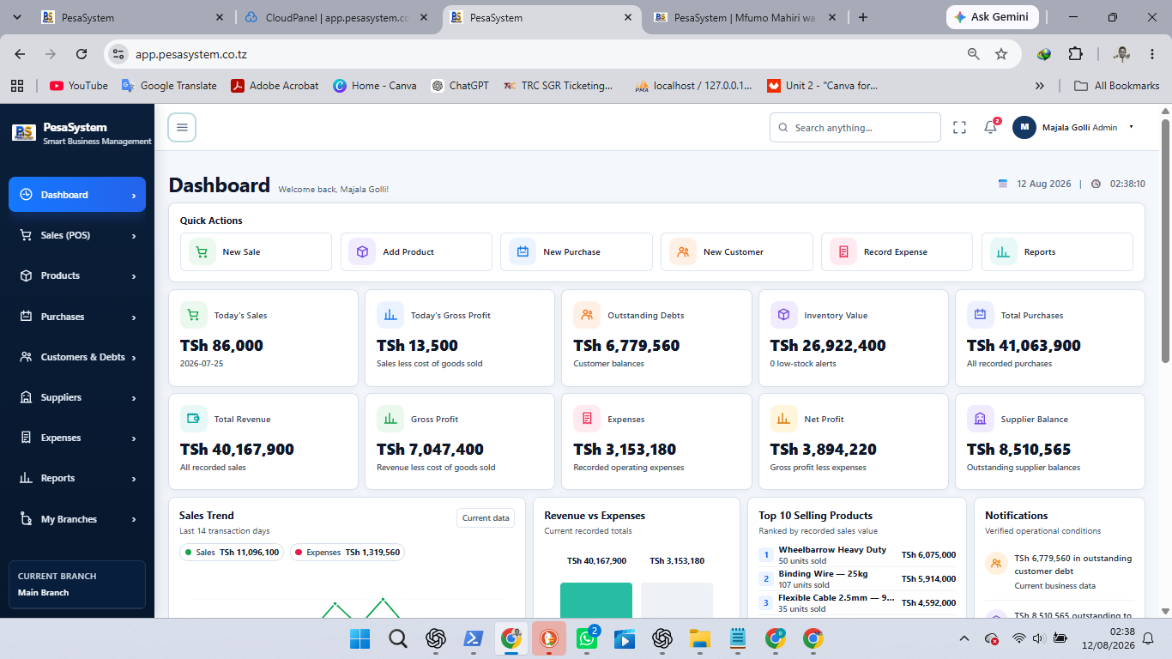Toggle the Expenses legend in Sales Trend
The height and width of the screenshot is (659, 1172).
click(x=347, y=553)
